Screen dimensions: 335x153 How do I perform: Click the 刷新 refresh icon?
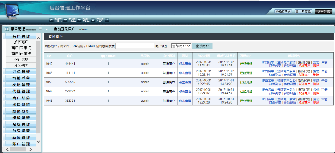click(93, 20)
